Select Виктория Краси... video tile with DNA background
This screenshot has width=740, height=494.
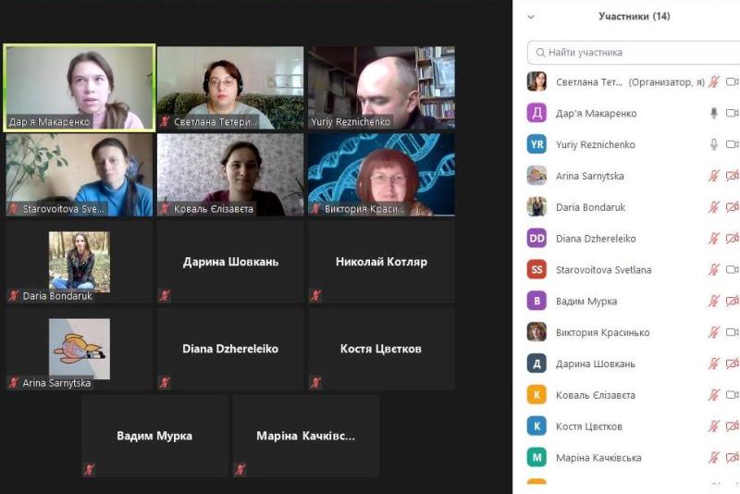pyautogui.click(x=381, y=175)
